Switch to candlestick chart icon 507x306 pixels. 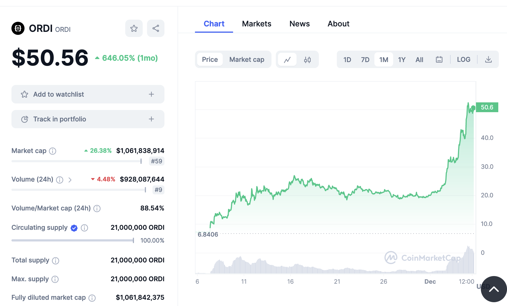click(x=307, y=60)
